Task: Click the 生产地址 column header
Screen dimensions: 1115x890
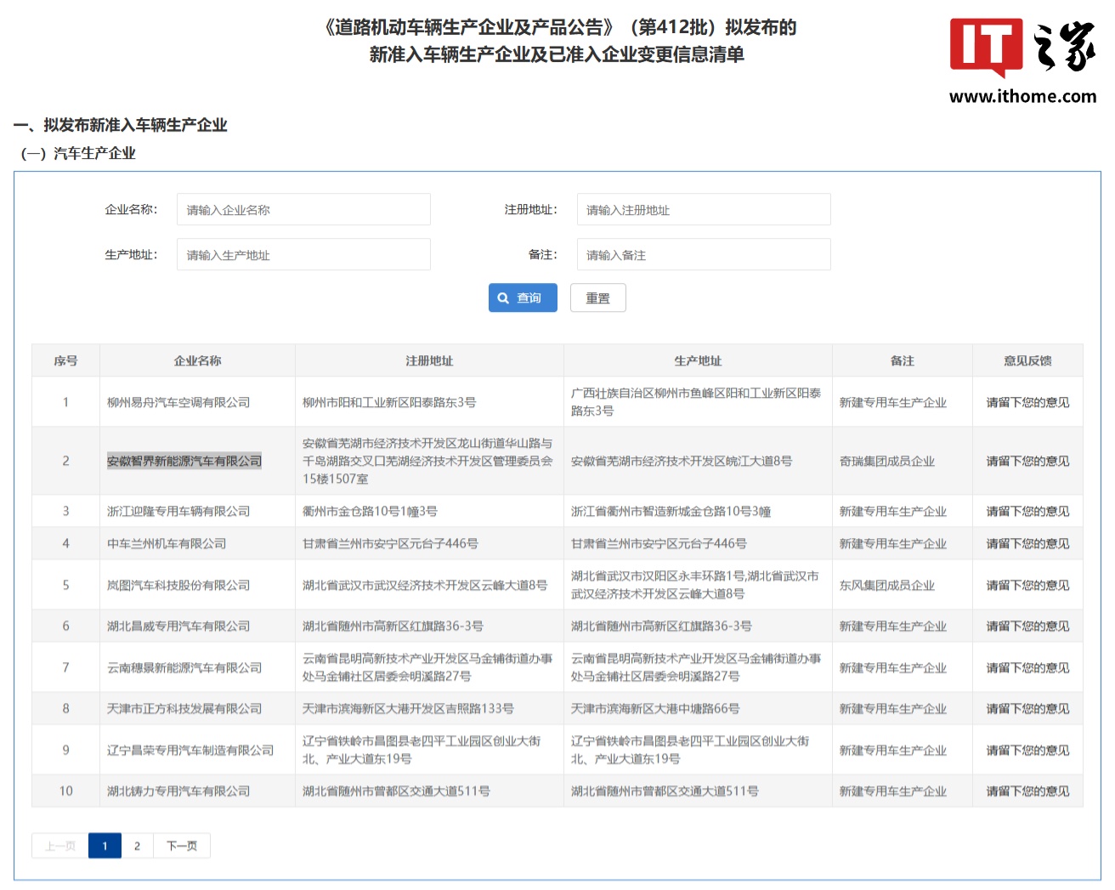Action: (698, 361)
